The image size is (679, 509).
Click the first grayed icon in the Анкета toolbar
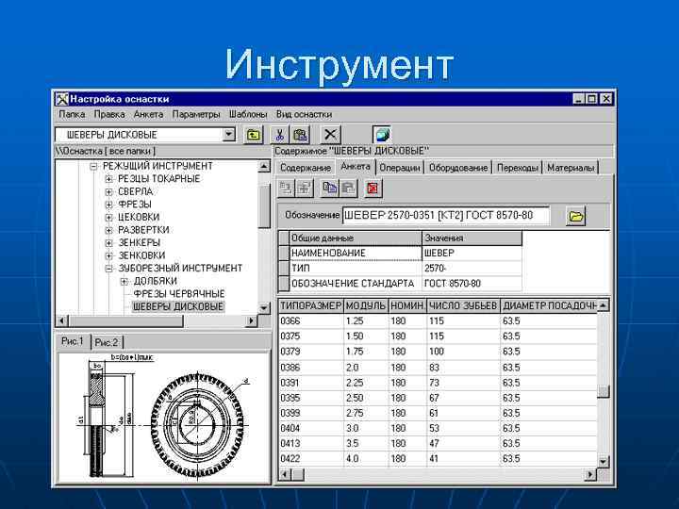(286, 188)
